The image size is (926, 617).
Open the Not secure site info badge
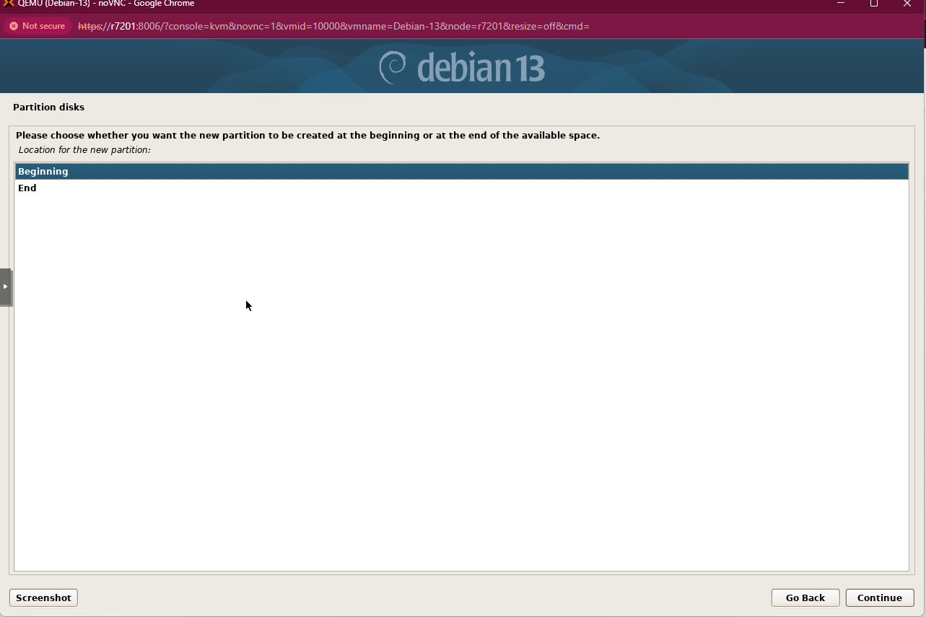[x=38, y=26]
